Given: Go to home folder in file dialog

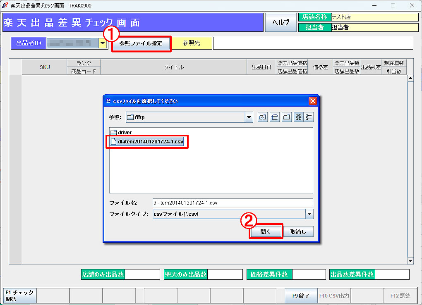Looking at the screenshot, I should 275,117.
